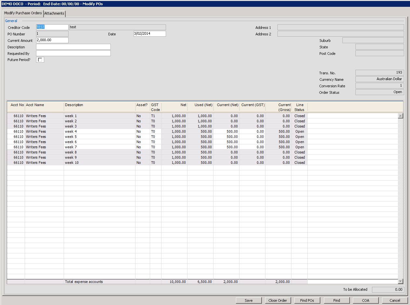Click the Used (Net) column header
Image resolution: width=410 pixels, height=305 pixels.
[x=200, y=107]
